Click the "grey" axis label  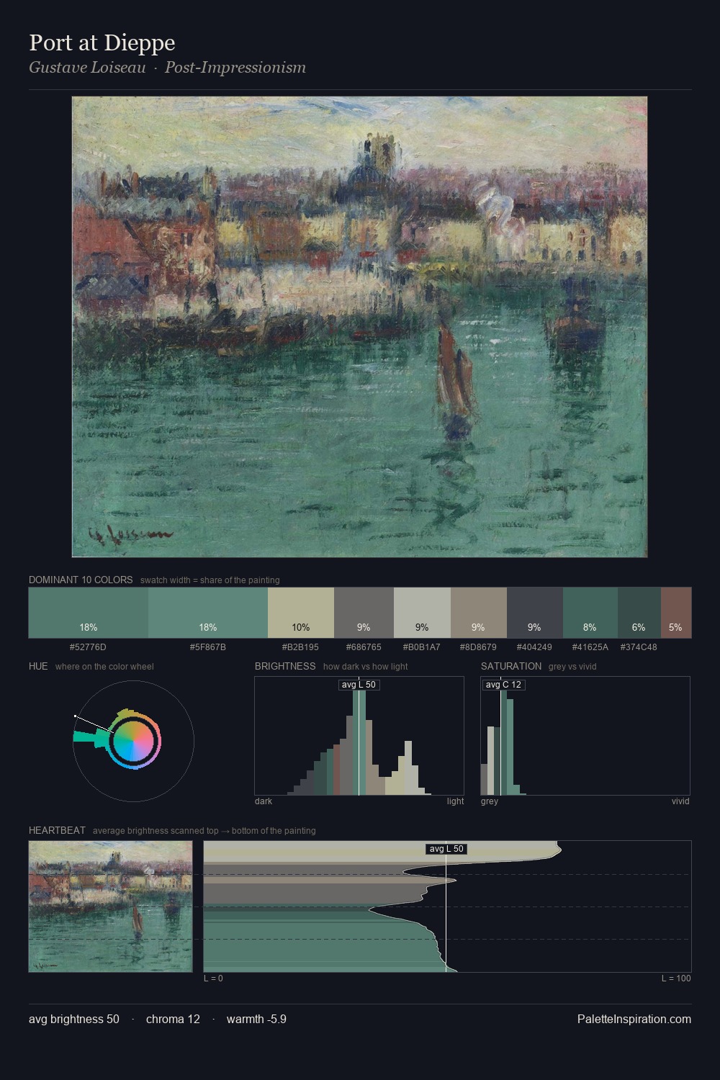click(490, 801)
